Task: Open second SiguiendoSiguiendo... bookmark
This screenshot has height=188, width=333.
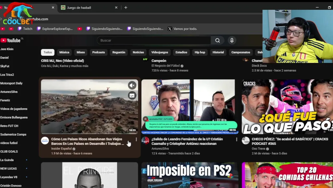Action: 145,29
